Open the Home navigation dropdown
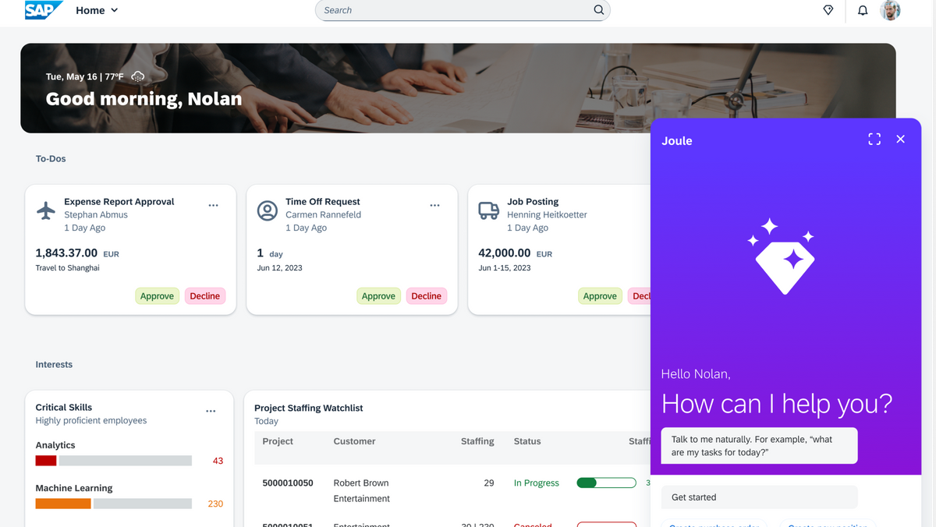The width and height of the screenshot is (936, 527). (x=97, y=10)
